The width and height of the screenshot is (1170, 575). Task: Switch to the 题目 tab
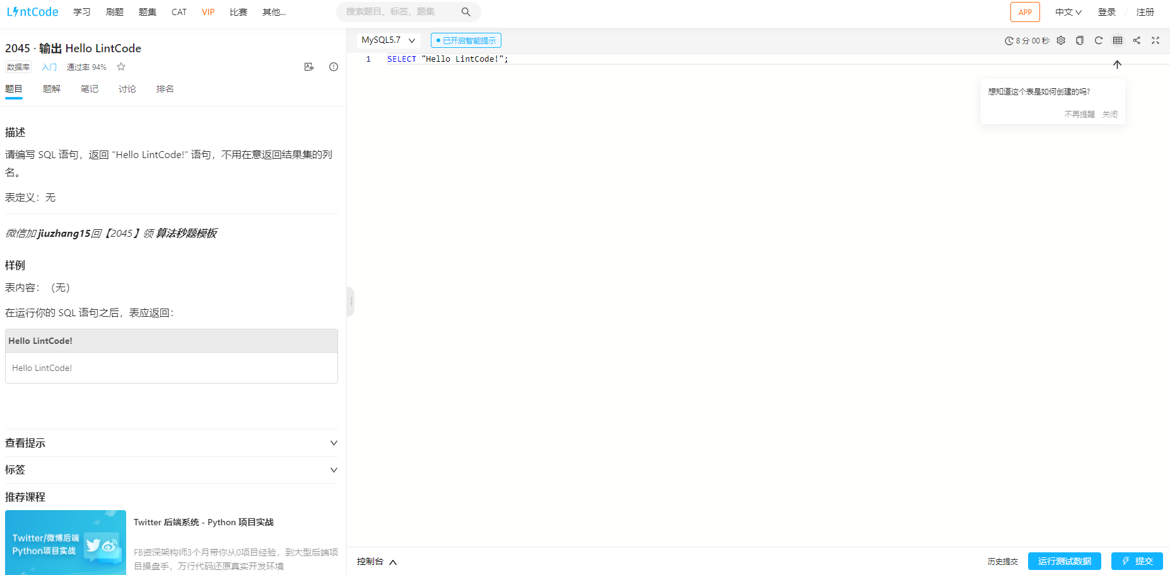(x=14, y=89)
